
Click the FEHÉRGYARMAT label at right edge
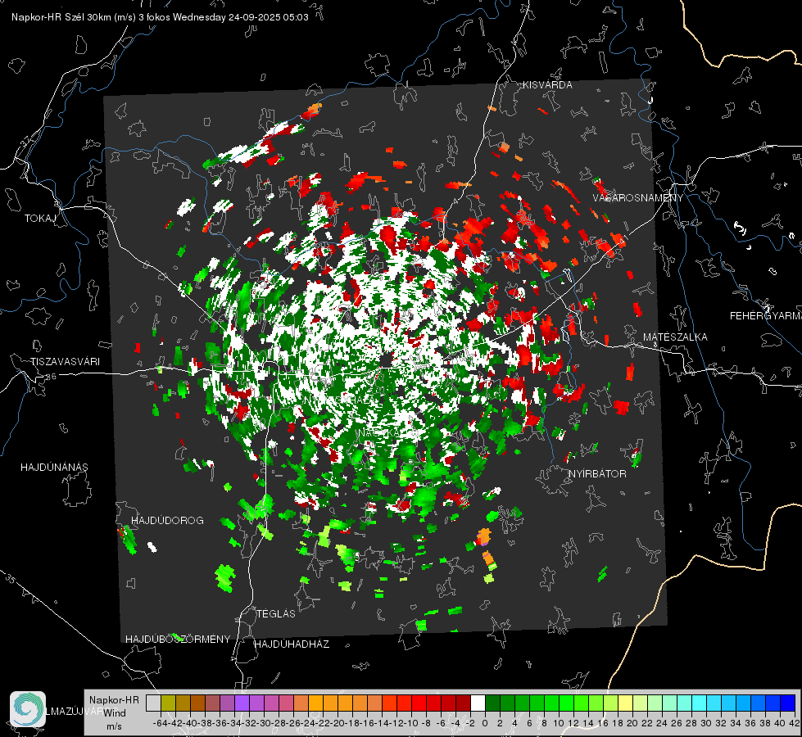[765, 316]
